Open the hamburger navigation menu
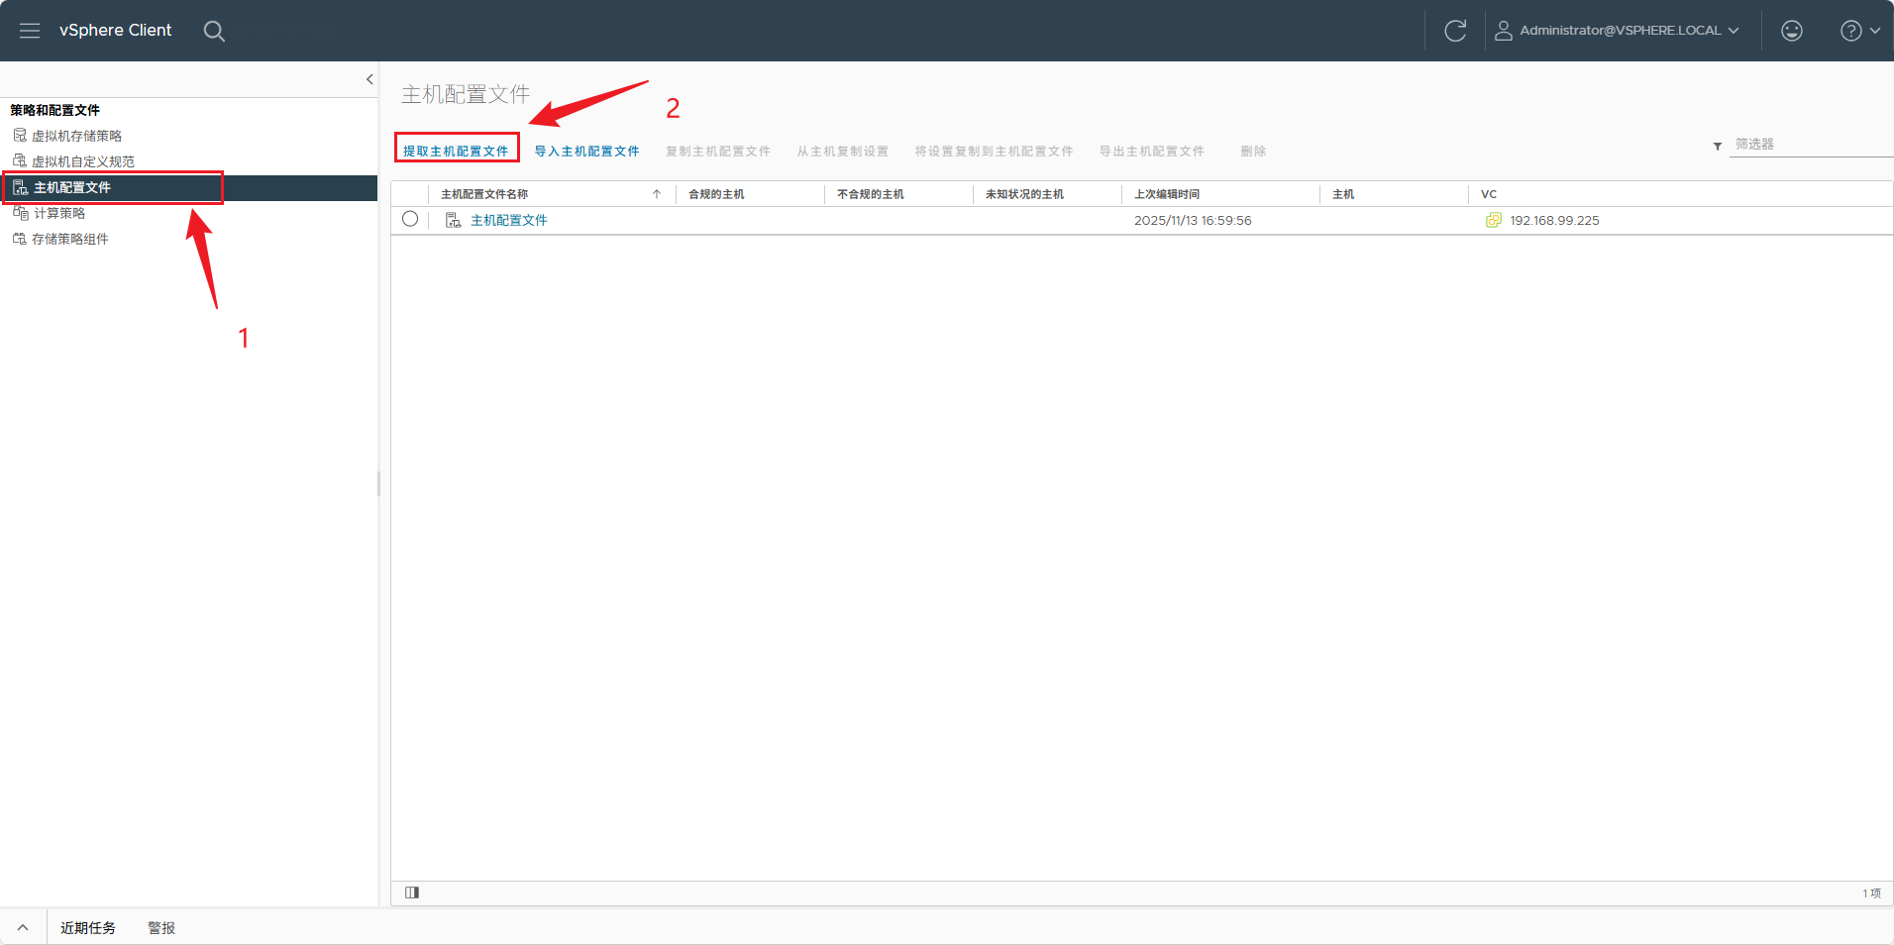1894x945 pixels. tap(30, 31)
